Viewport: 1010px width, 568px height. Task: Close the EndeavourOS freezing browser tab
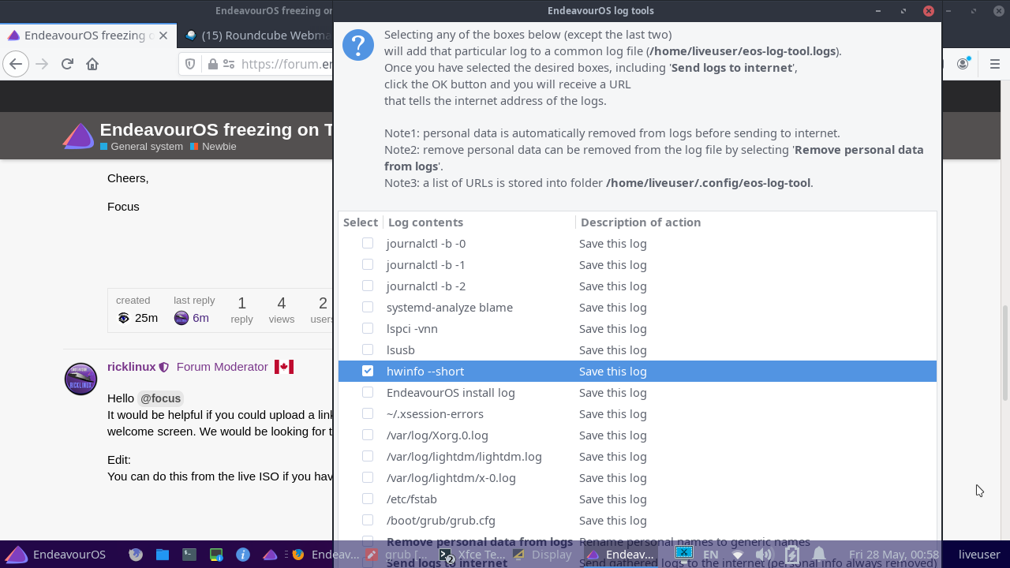[x=163, y=35]
